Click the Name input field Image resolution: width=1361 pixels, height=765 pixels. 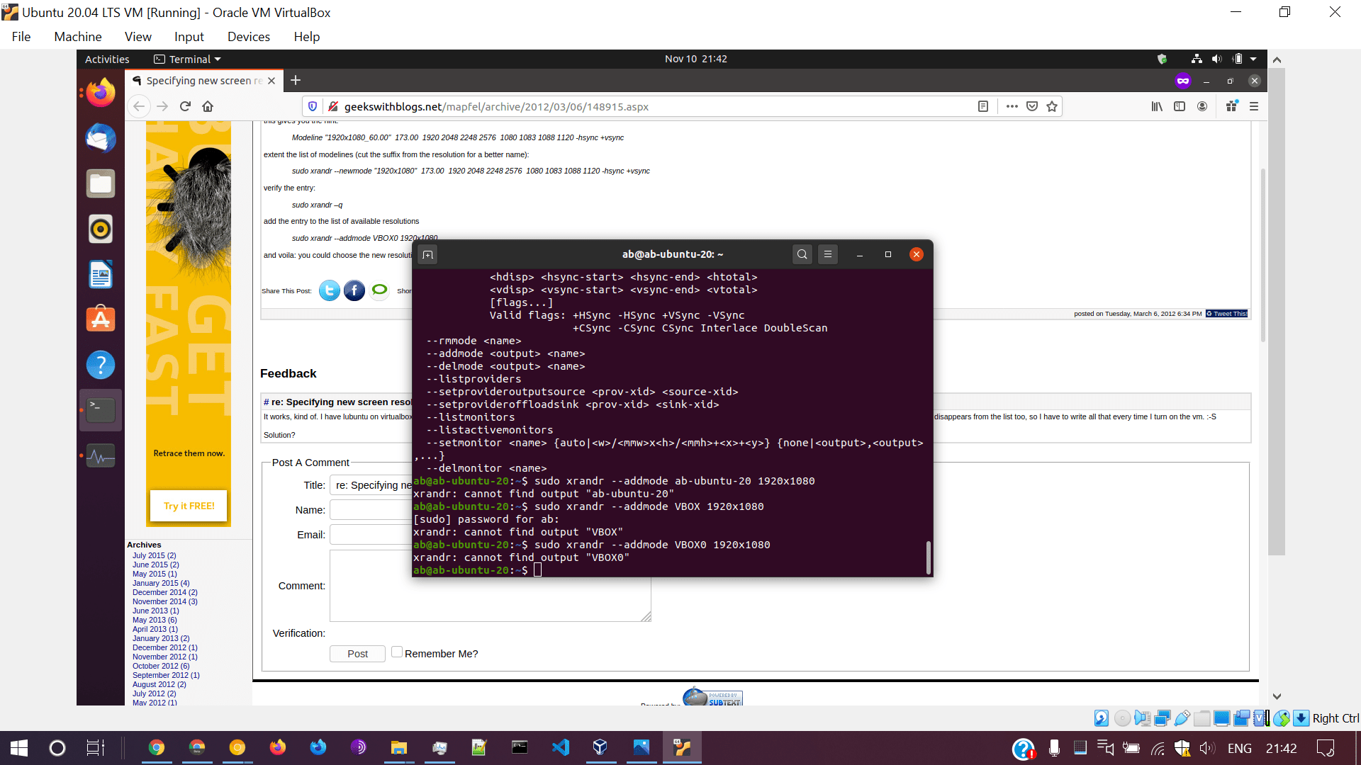(x=370, y=510)
